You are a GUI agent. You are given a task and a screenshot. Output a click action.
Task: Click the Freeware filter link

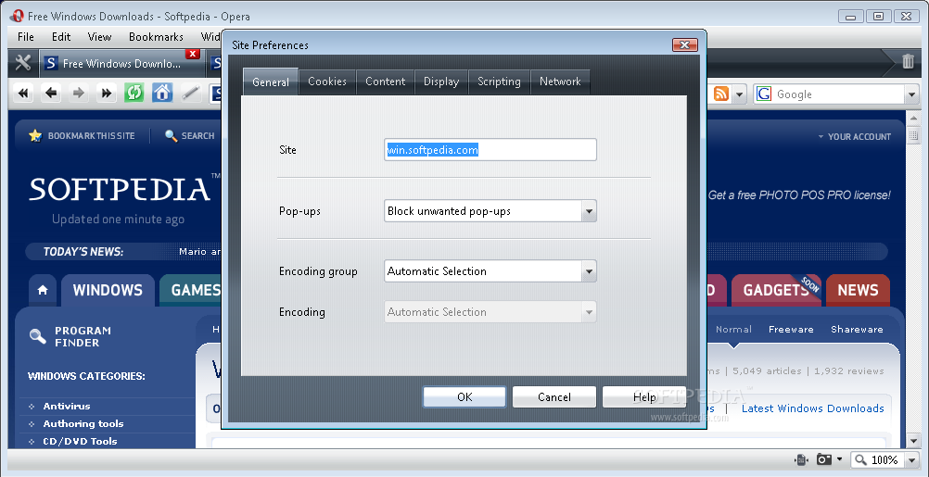pos(791,329)
